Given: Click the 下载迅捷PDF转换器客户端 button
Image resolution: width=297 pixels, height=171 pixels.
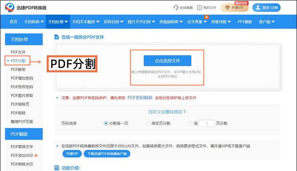Looking at the screenshot, I should (x=107, y=153).
